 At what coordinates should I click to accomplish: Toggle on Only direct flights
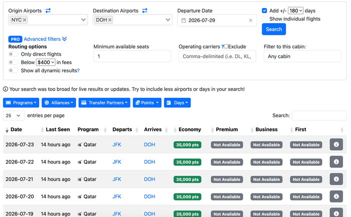[13, 54]
